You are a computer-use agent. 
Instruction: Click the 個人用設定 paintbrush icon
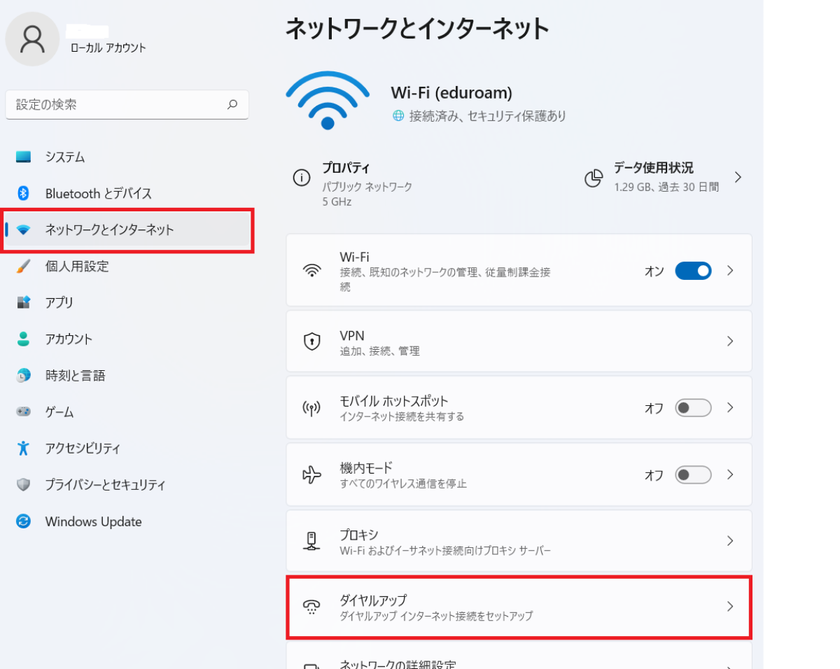(24, 266)
